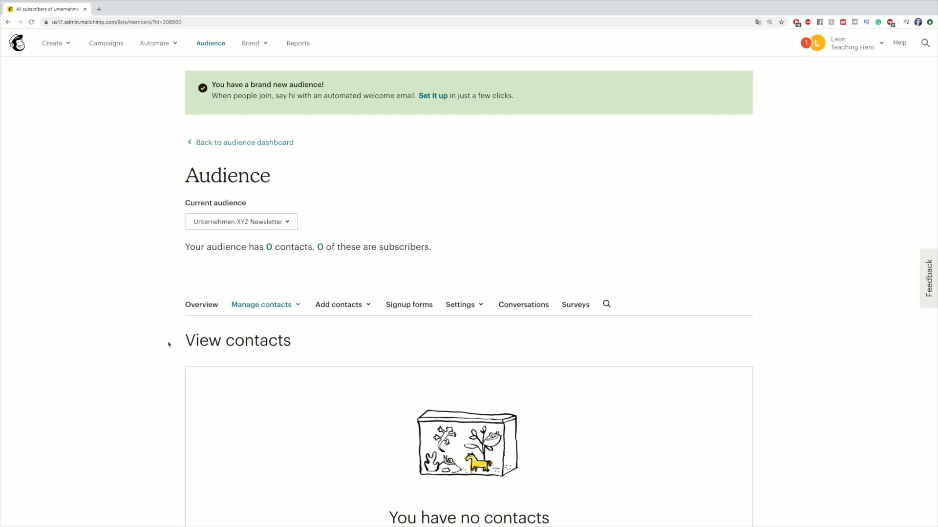Expand the Manage contacts dropdown
The height and width of the screenshot is (527, 938).
point(265,304)
